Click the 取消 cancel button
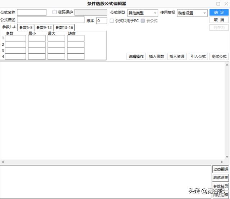Image resolution: width=230 pixels, height=199 pixels. tap(219, 20)
